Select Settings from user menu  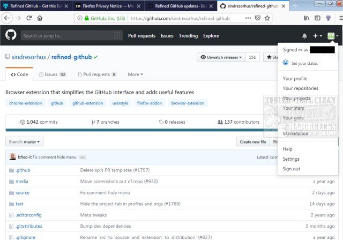(x=291, y=159)
